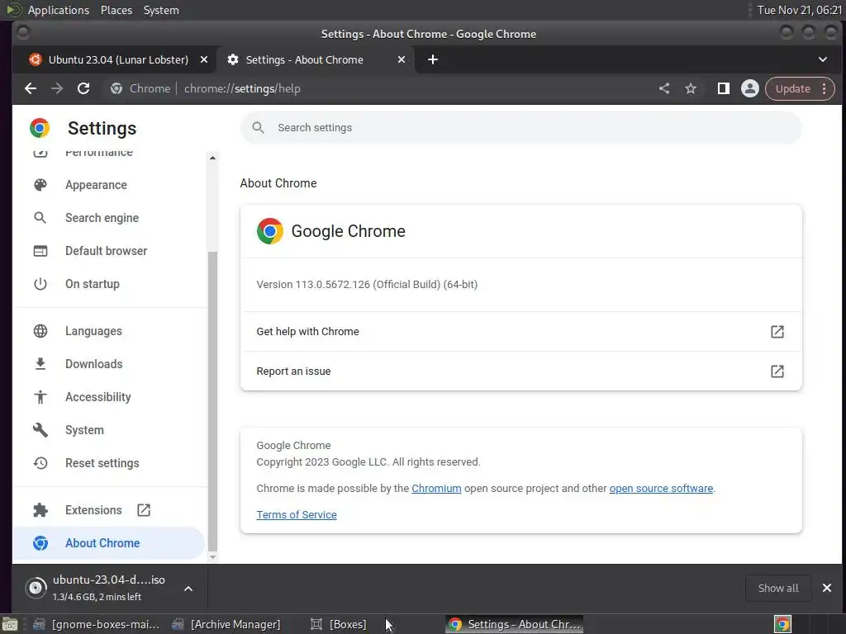Focus the Search settings field
The height and width of the screenshot is (634, 846).
click(520, 128)
